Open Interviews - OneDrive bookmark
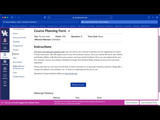The height and width of the screenshot is (120, 160). pos(67,26)
